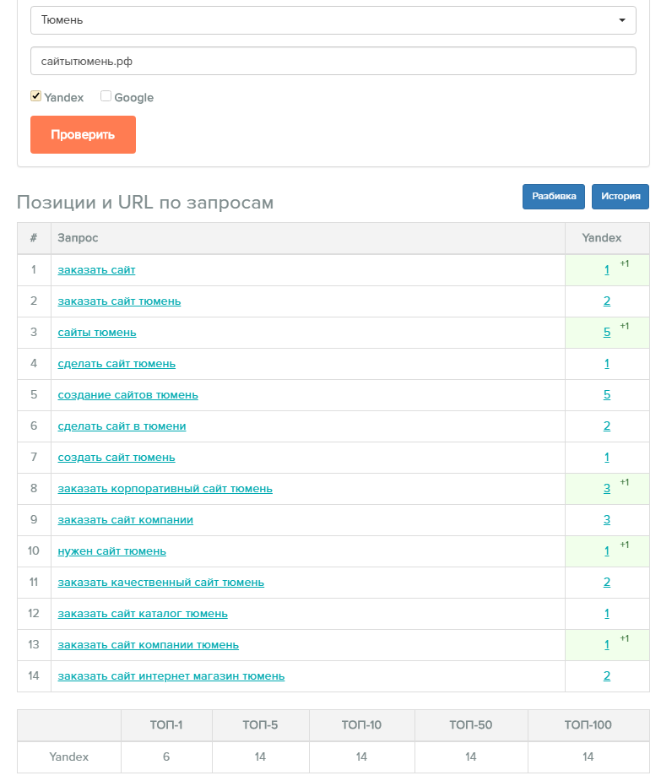The image size is (661, 781).
Task: Open the 'заказать сайт' query link
Action: [x=96, y=270]
